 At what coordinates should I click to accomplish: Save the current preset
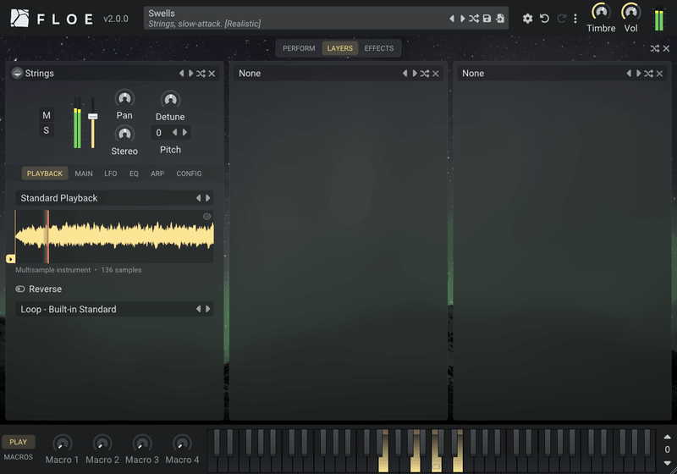click(x=487, y=19)
